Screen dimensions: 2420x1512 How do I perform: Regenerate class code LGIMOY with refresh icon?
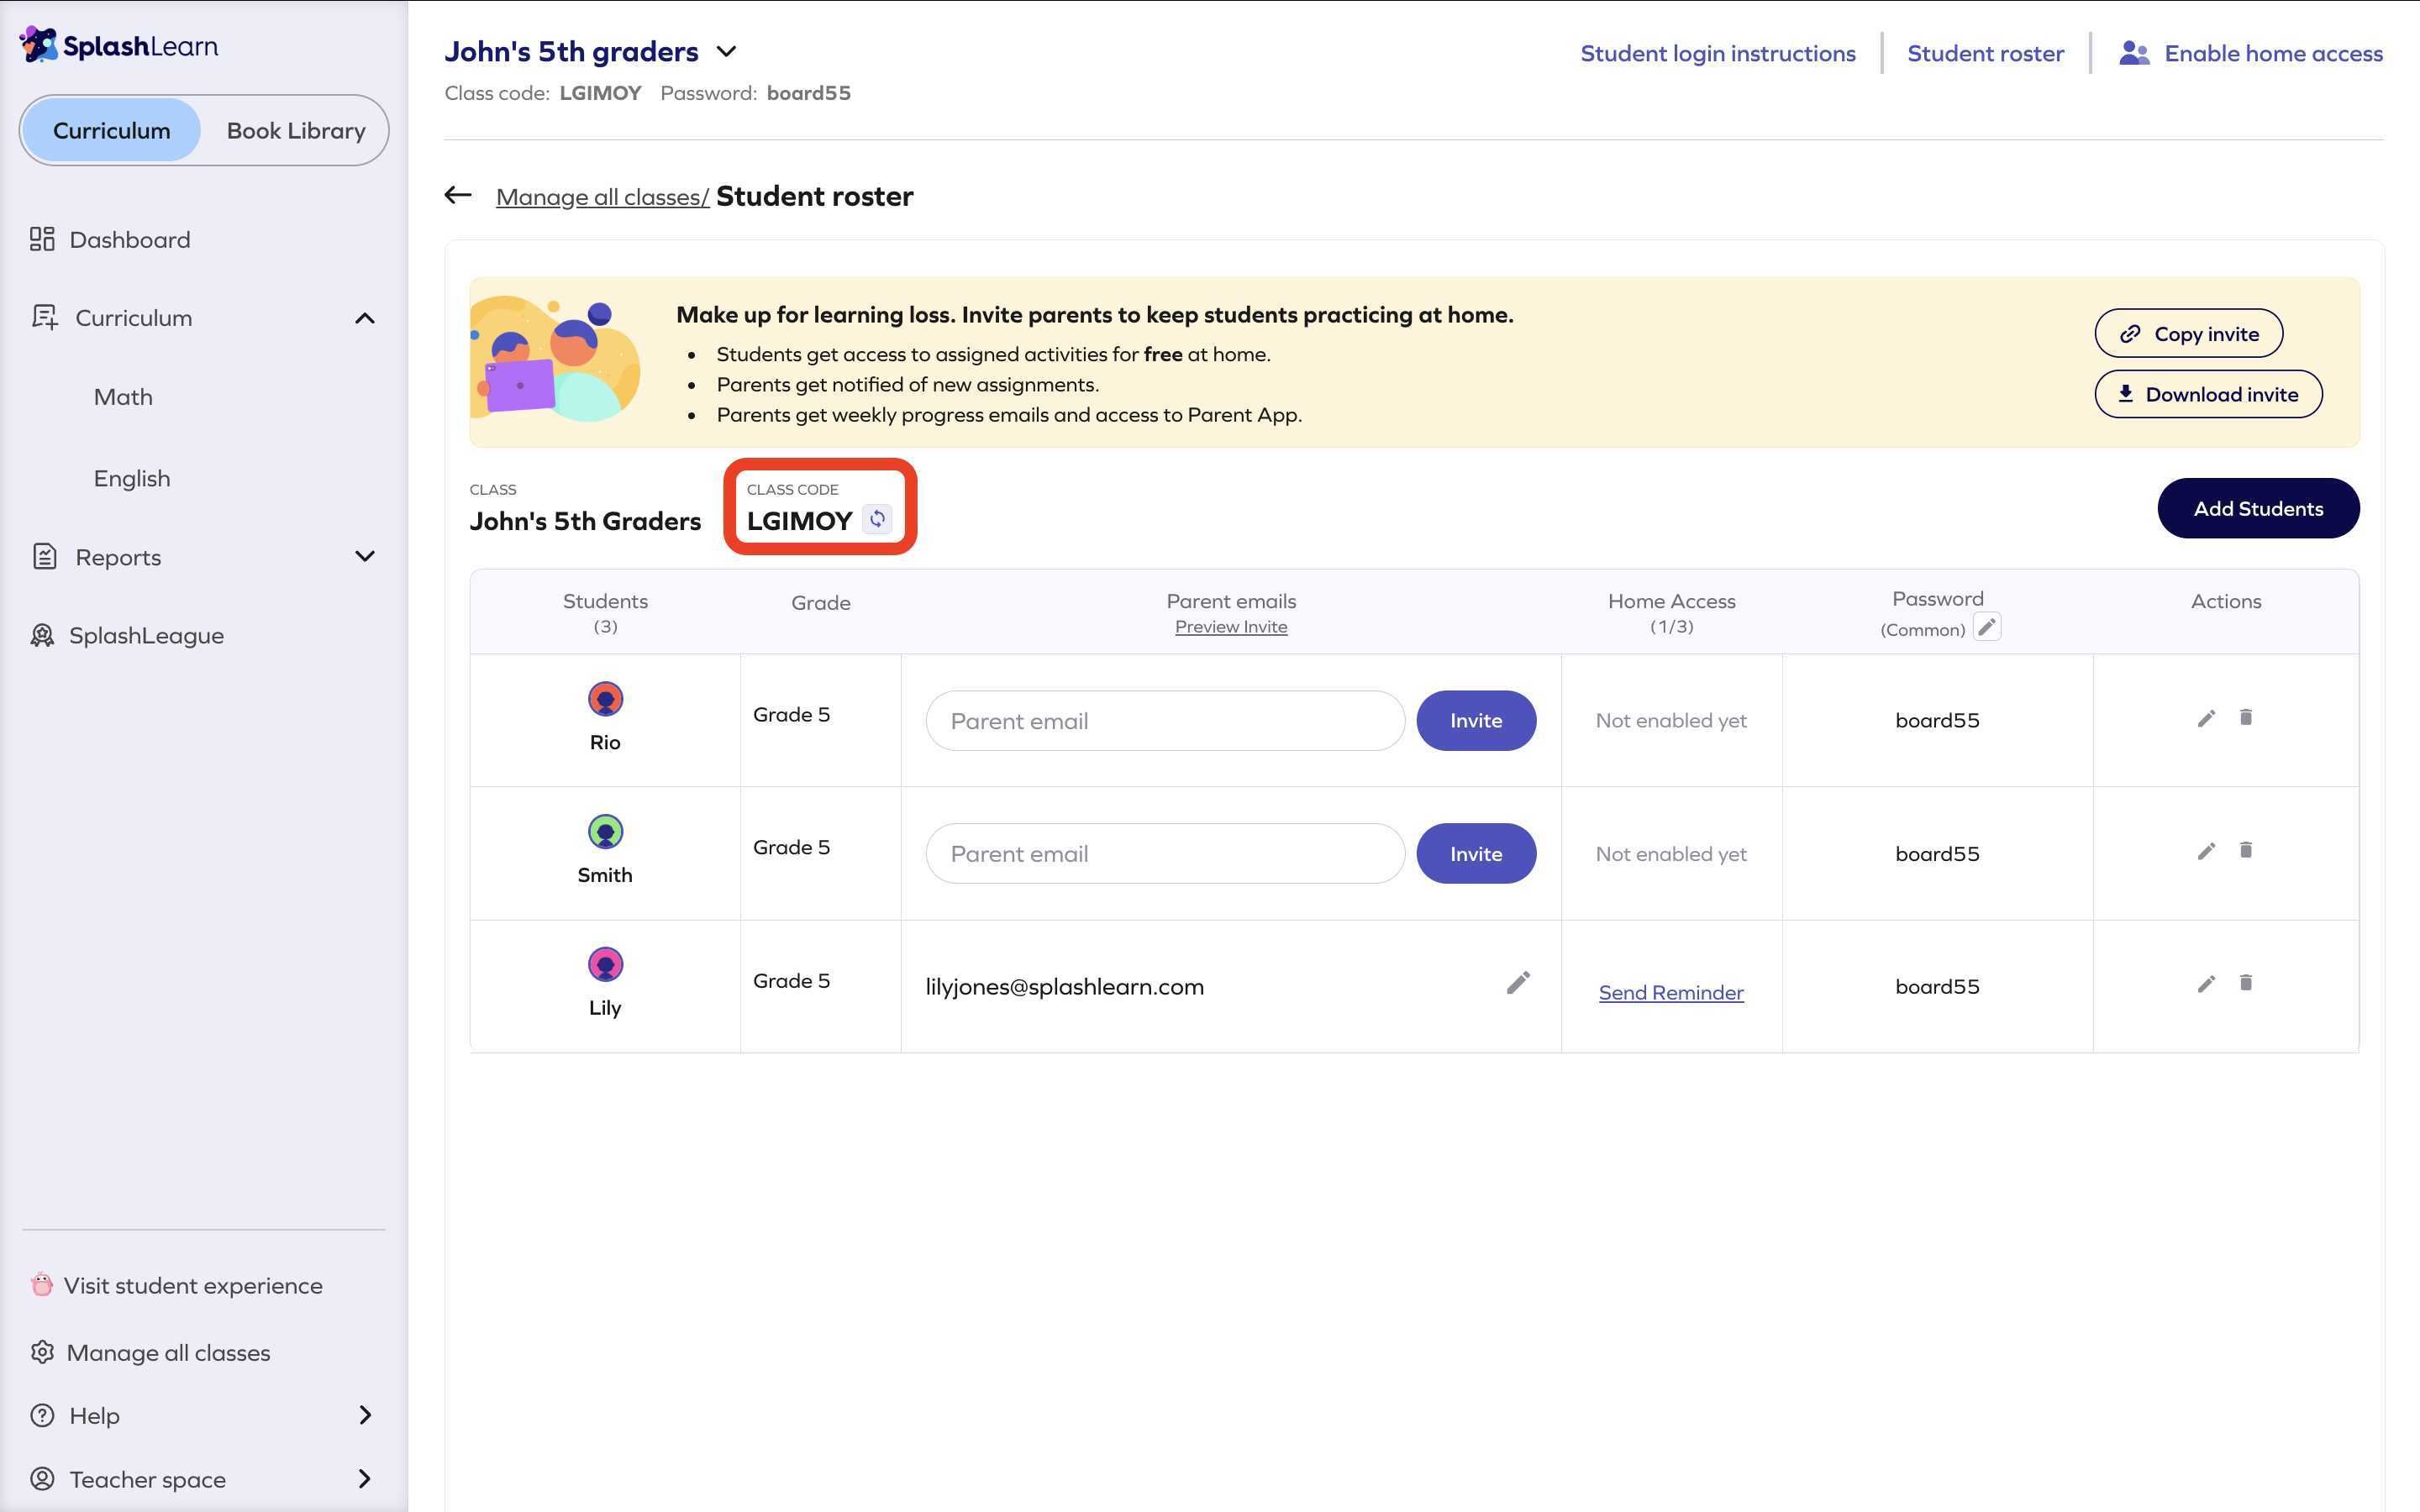pos(877,519)
